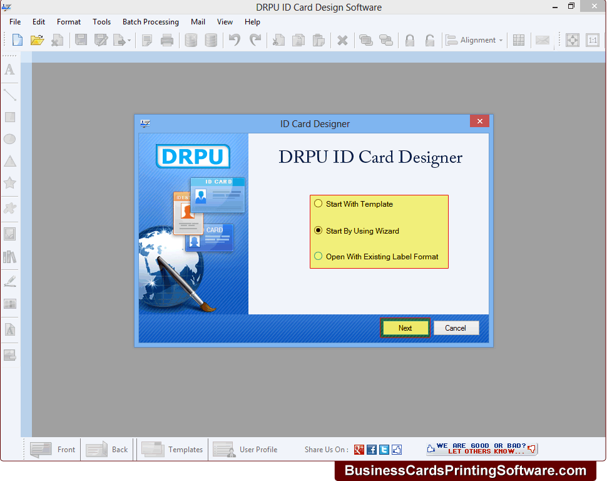This screenshot has height=481, width=607.
Task: Select the Ellipse shape tool
Action: pos(9,139)
